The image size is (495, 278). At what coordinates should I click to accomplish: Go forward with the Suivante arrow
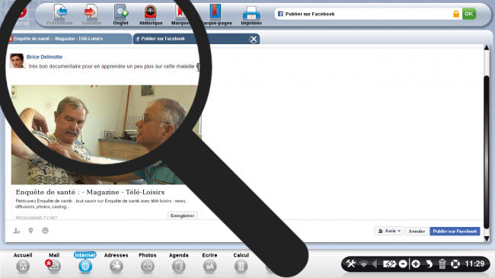coord(91,14)
